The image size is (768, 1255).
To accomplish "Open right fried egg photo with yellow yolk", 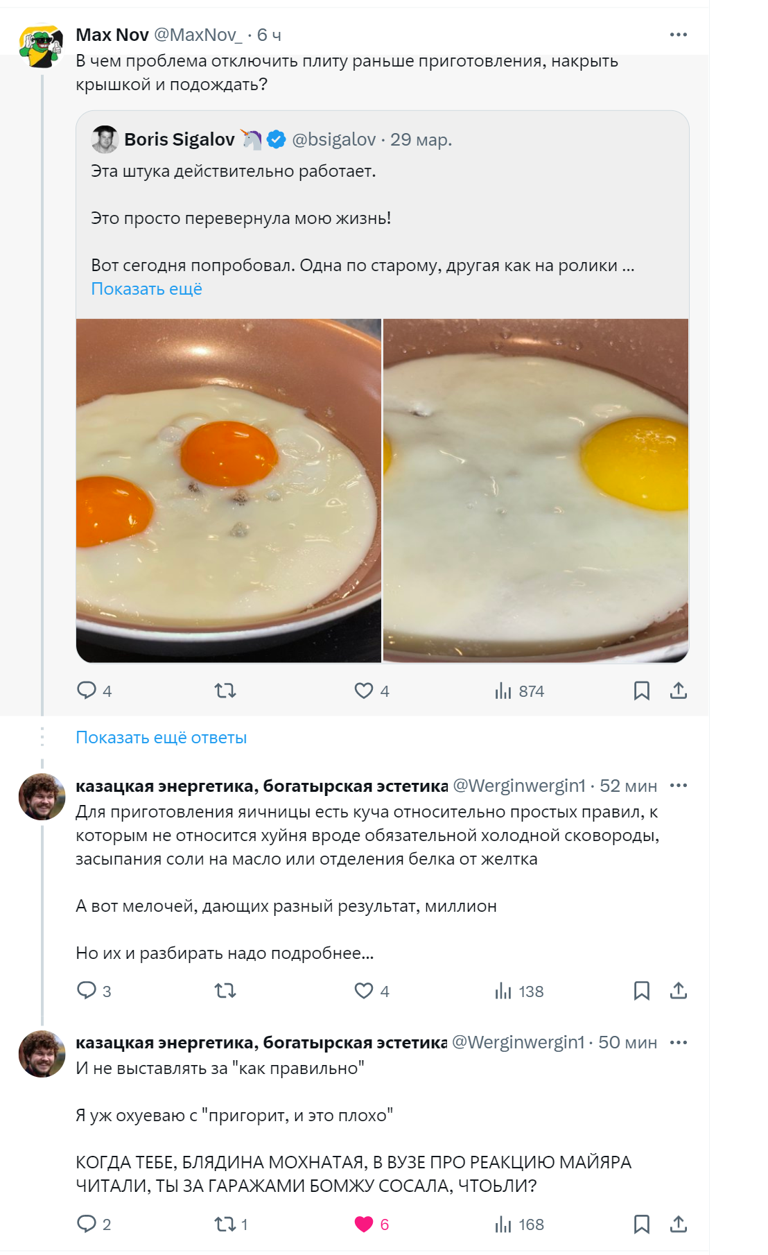I will click(536, 490).
